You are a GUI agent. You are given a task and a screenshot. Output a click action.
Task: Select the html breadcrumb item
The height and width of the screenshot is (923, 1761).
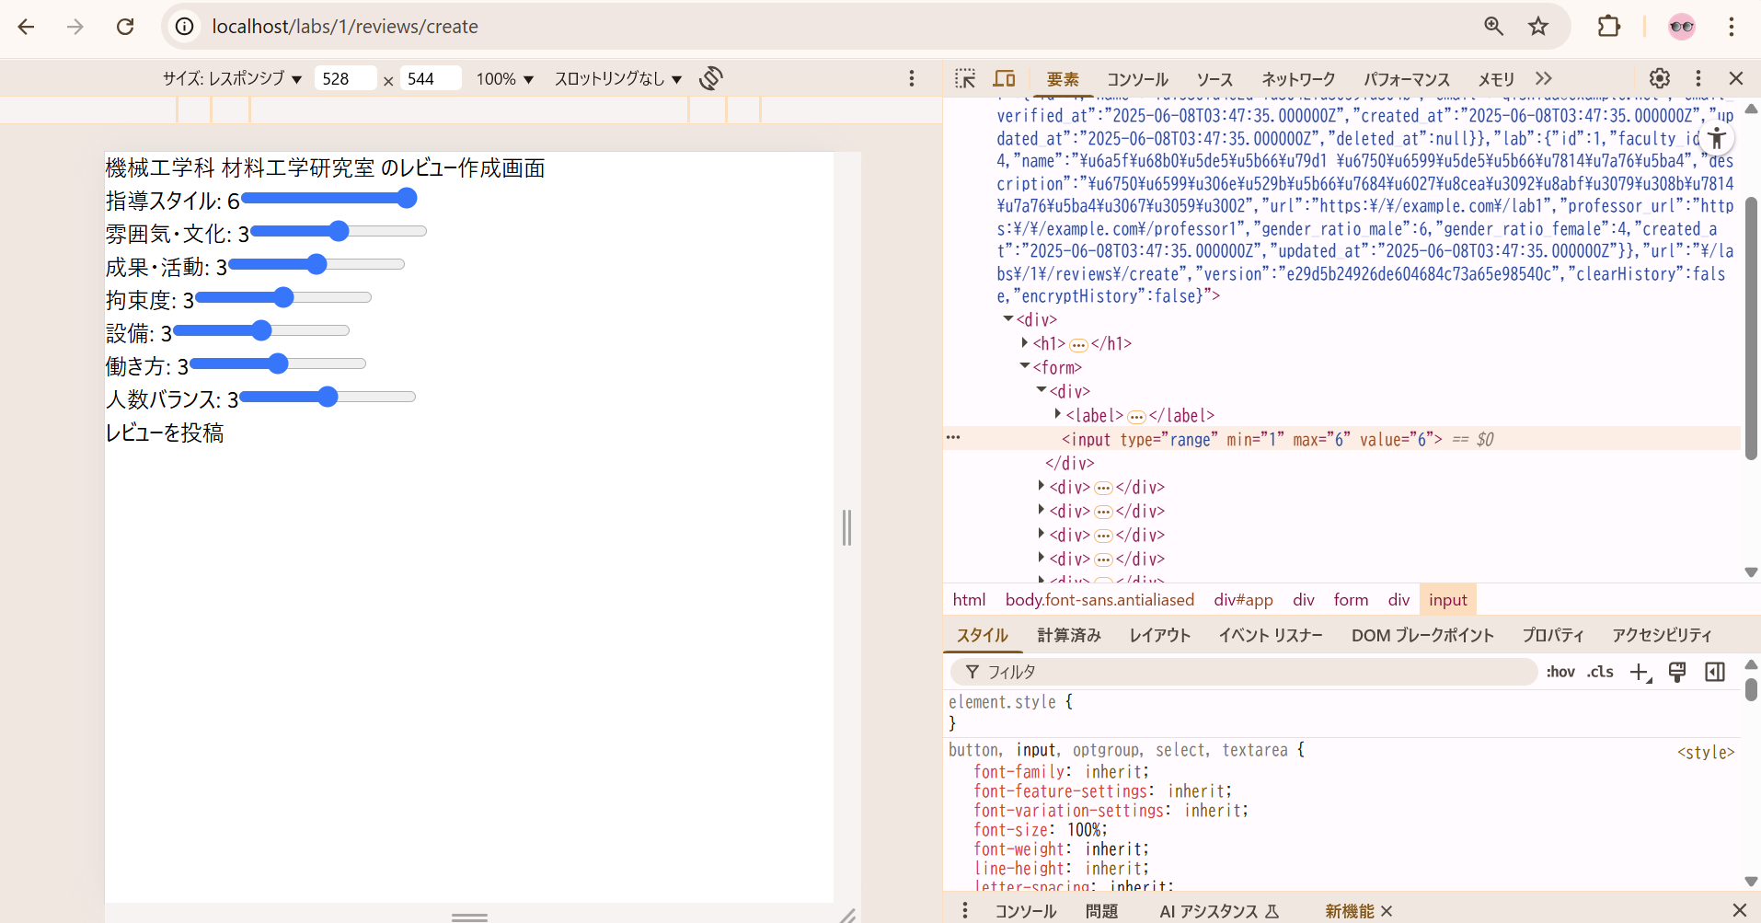pyautogui.click(x=969, y=600)
